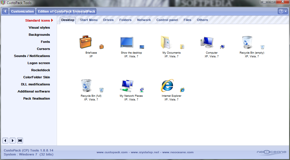The width and height of the screenshot is (290, 160).
Task: Open the Control panel tab
Action: pyautogui.click(x=167, y=20)
